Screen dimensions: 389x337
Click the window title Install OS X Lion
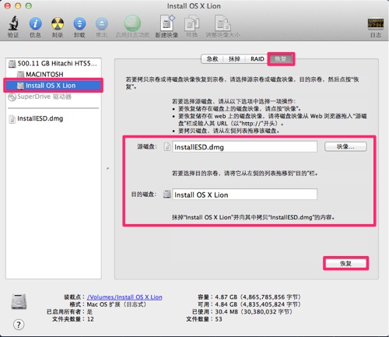pyautogui.click(x=194, y=6)
